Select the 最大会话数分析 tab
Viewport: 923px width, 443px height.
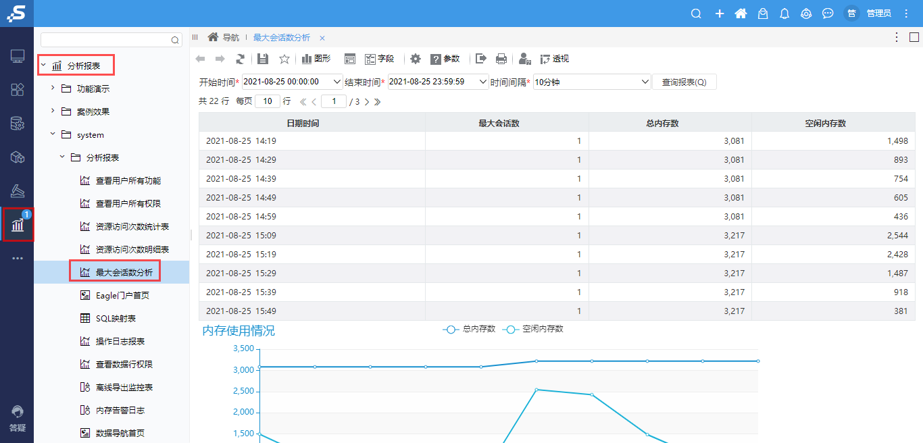tap(282, 38)
